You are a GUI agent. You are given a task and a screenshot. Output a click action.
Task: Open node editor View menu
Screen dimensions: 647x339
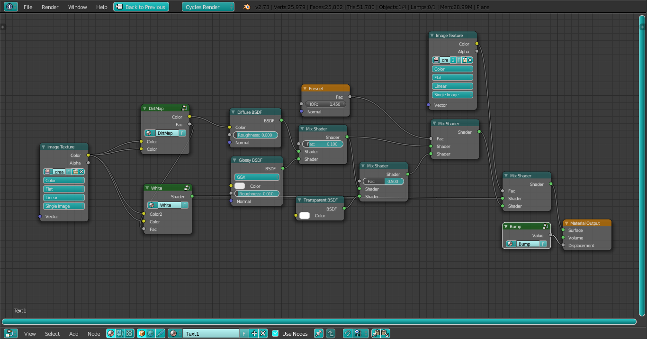(x=30, y=334)
